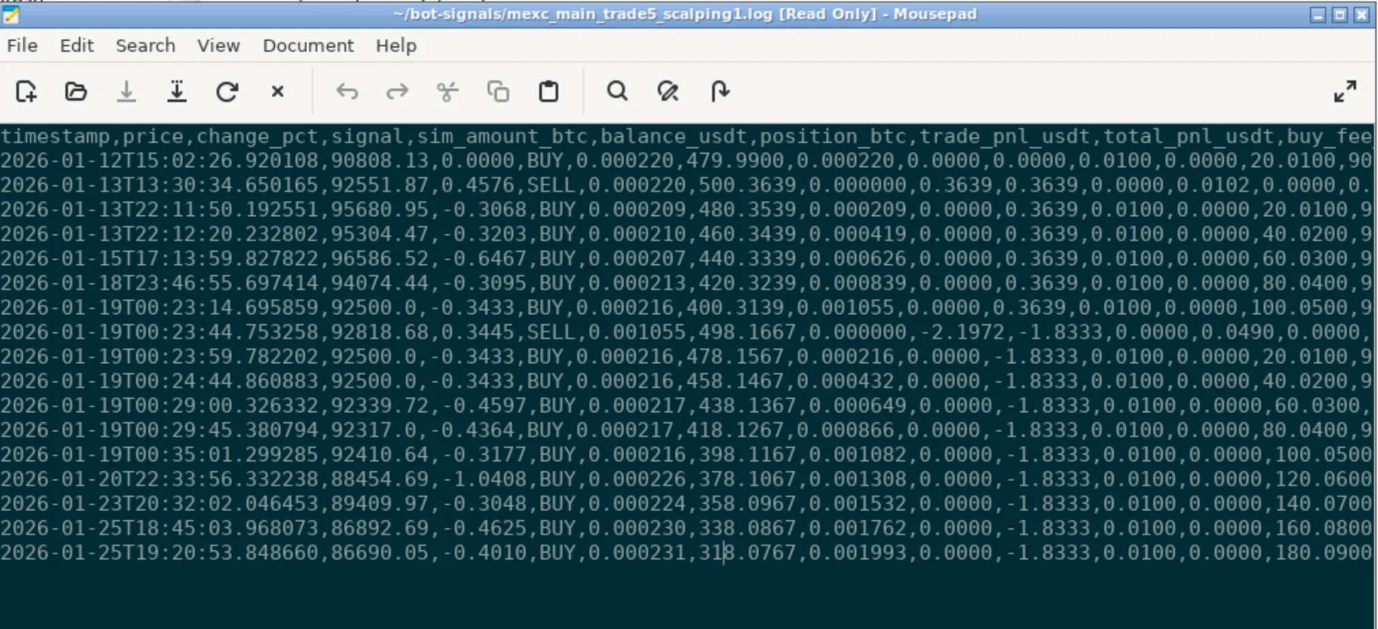Click the Redo arrow icon
The image size is (1378, 629).
[398, 91]
